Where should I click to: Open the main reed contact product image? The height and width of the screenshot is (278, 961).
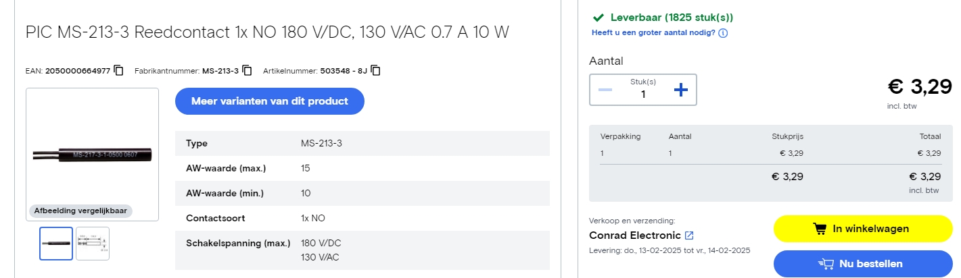tap(92, 155)
